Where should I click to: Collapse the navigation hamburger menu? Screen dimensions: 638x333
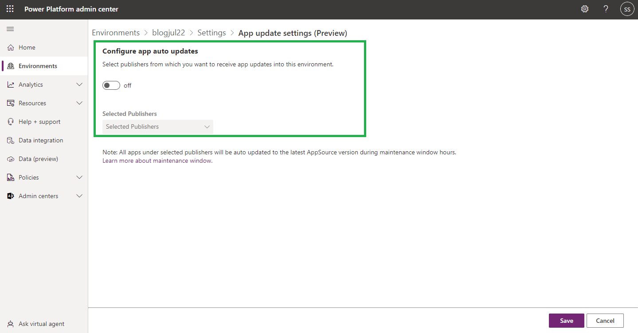click(x=10, y=29)
